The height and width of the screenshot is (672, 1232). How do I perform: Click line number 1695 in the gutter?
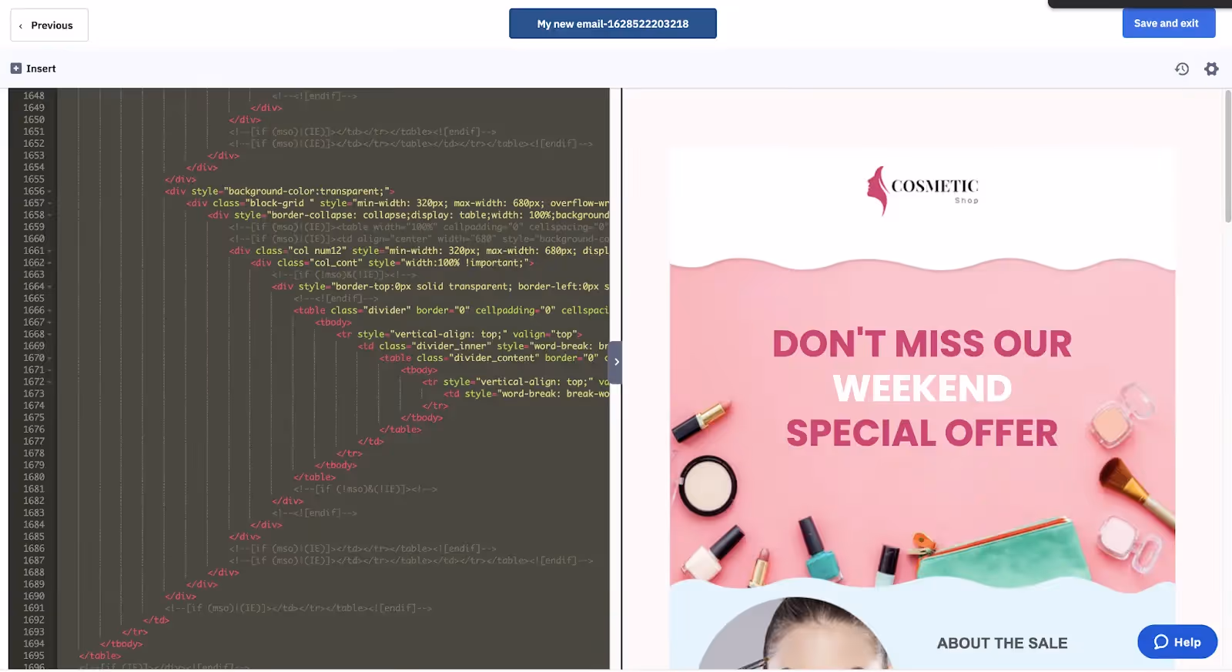pyautogui.click(x=33, y=656)
